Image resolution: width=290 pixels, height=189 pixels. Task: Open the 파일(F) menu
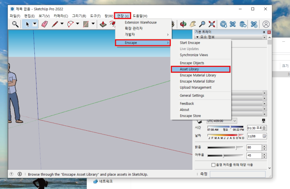coord(15,16)
